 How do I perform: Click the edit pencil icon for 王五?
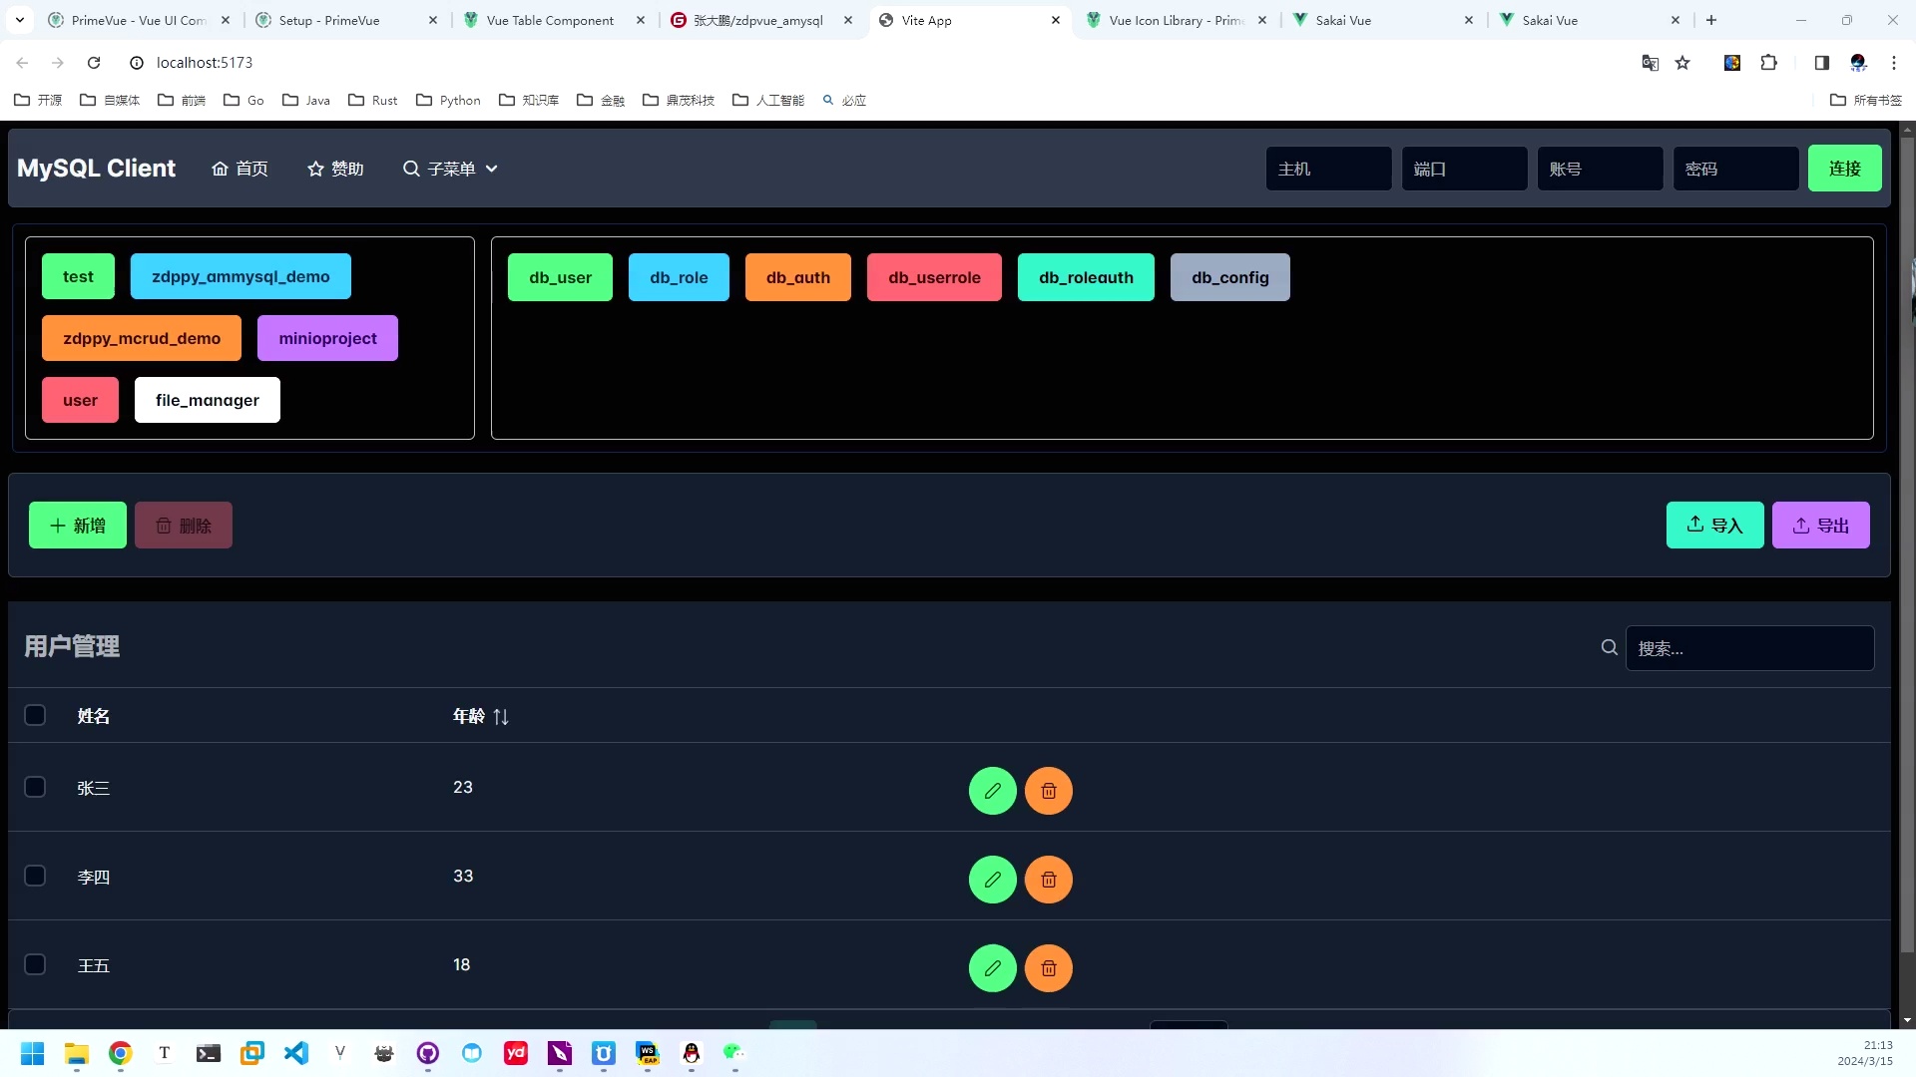point(992,968)
